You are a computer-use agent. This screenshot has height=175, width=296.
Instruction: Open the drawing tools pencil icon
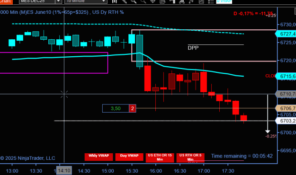pos(124,1)
